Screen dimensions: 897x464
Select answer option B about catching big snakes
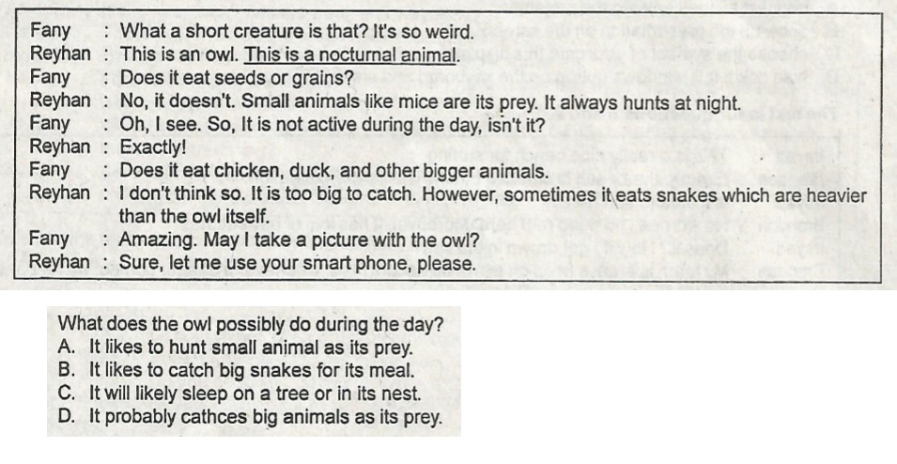(x=236, y=370)
